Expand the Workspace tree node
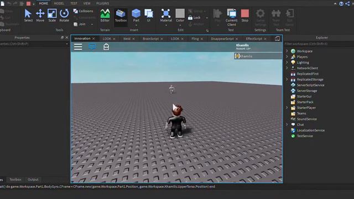The image size is (354, 199). pos(287,51)
